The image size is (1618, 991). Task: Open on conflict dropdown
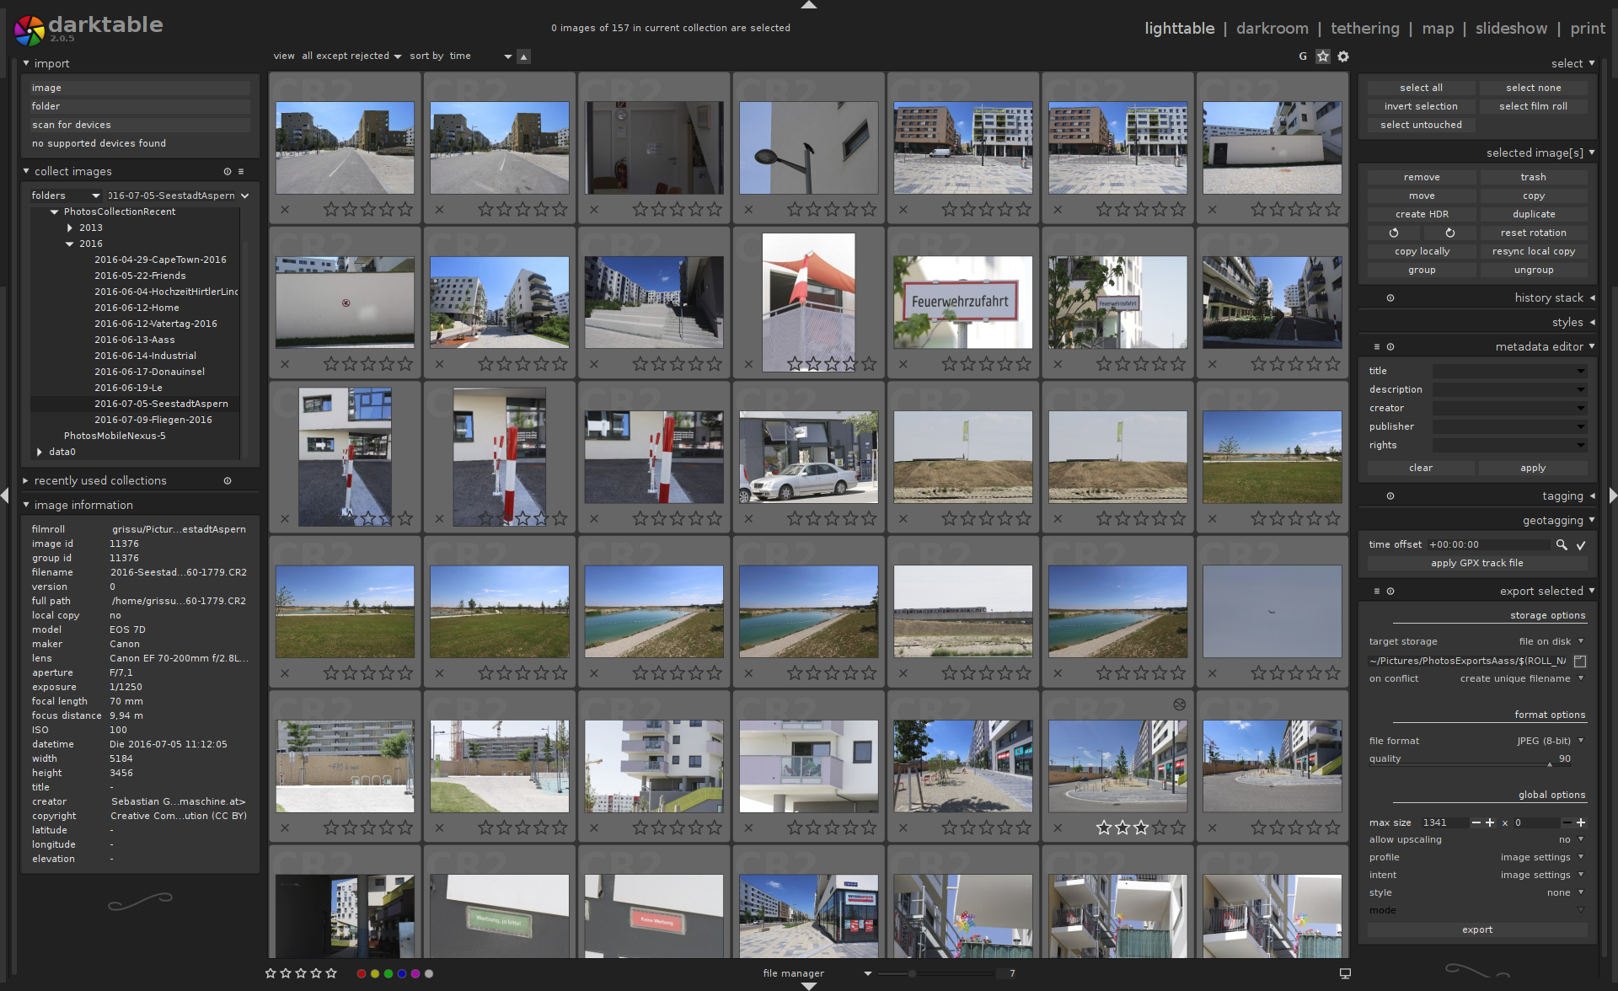click(x=1521, y=679)
